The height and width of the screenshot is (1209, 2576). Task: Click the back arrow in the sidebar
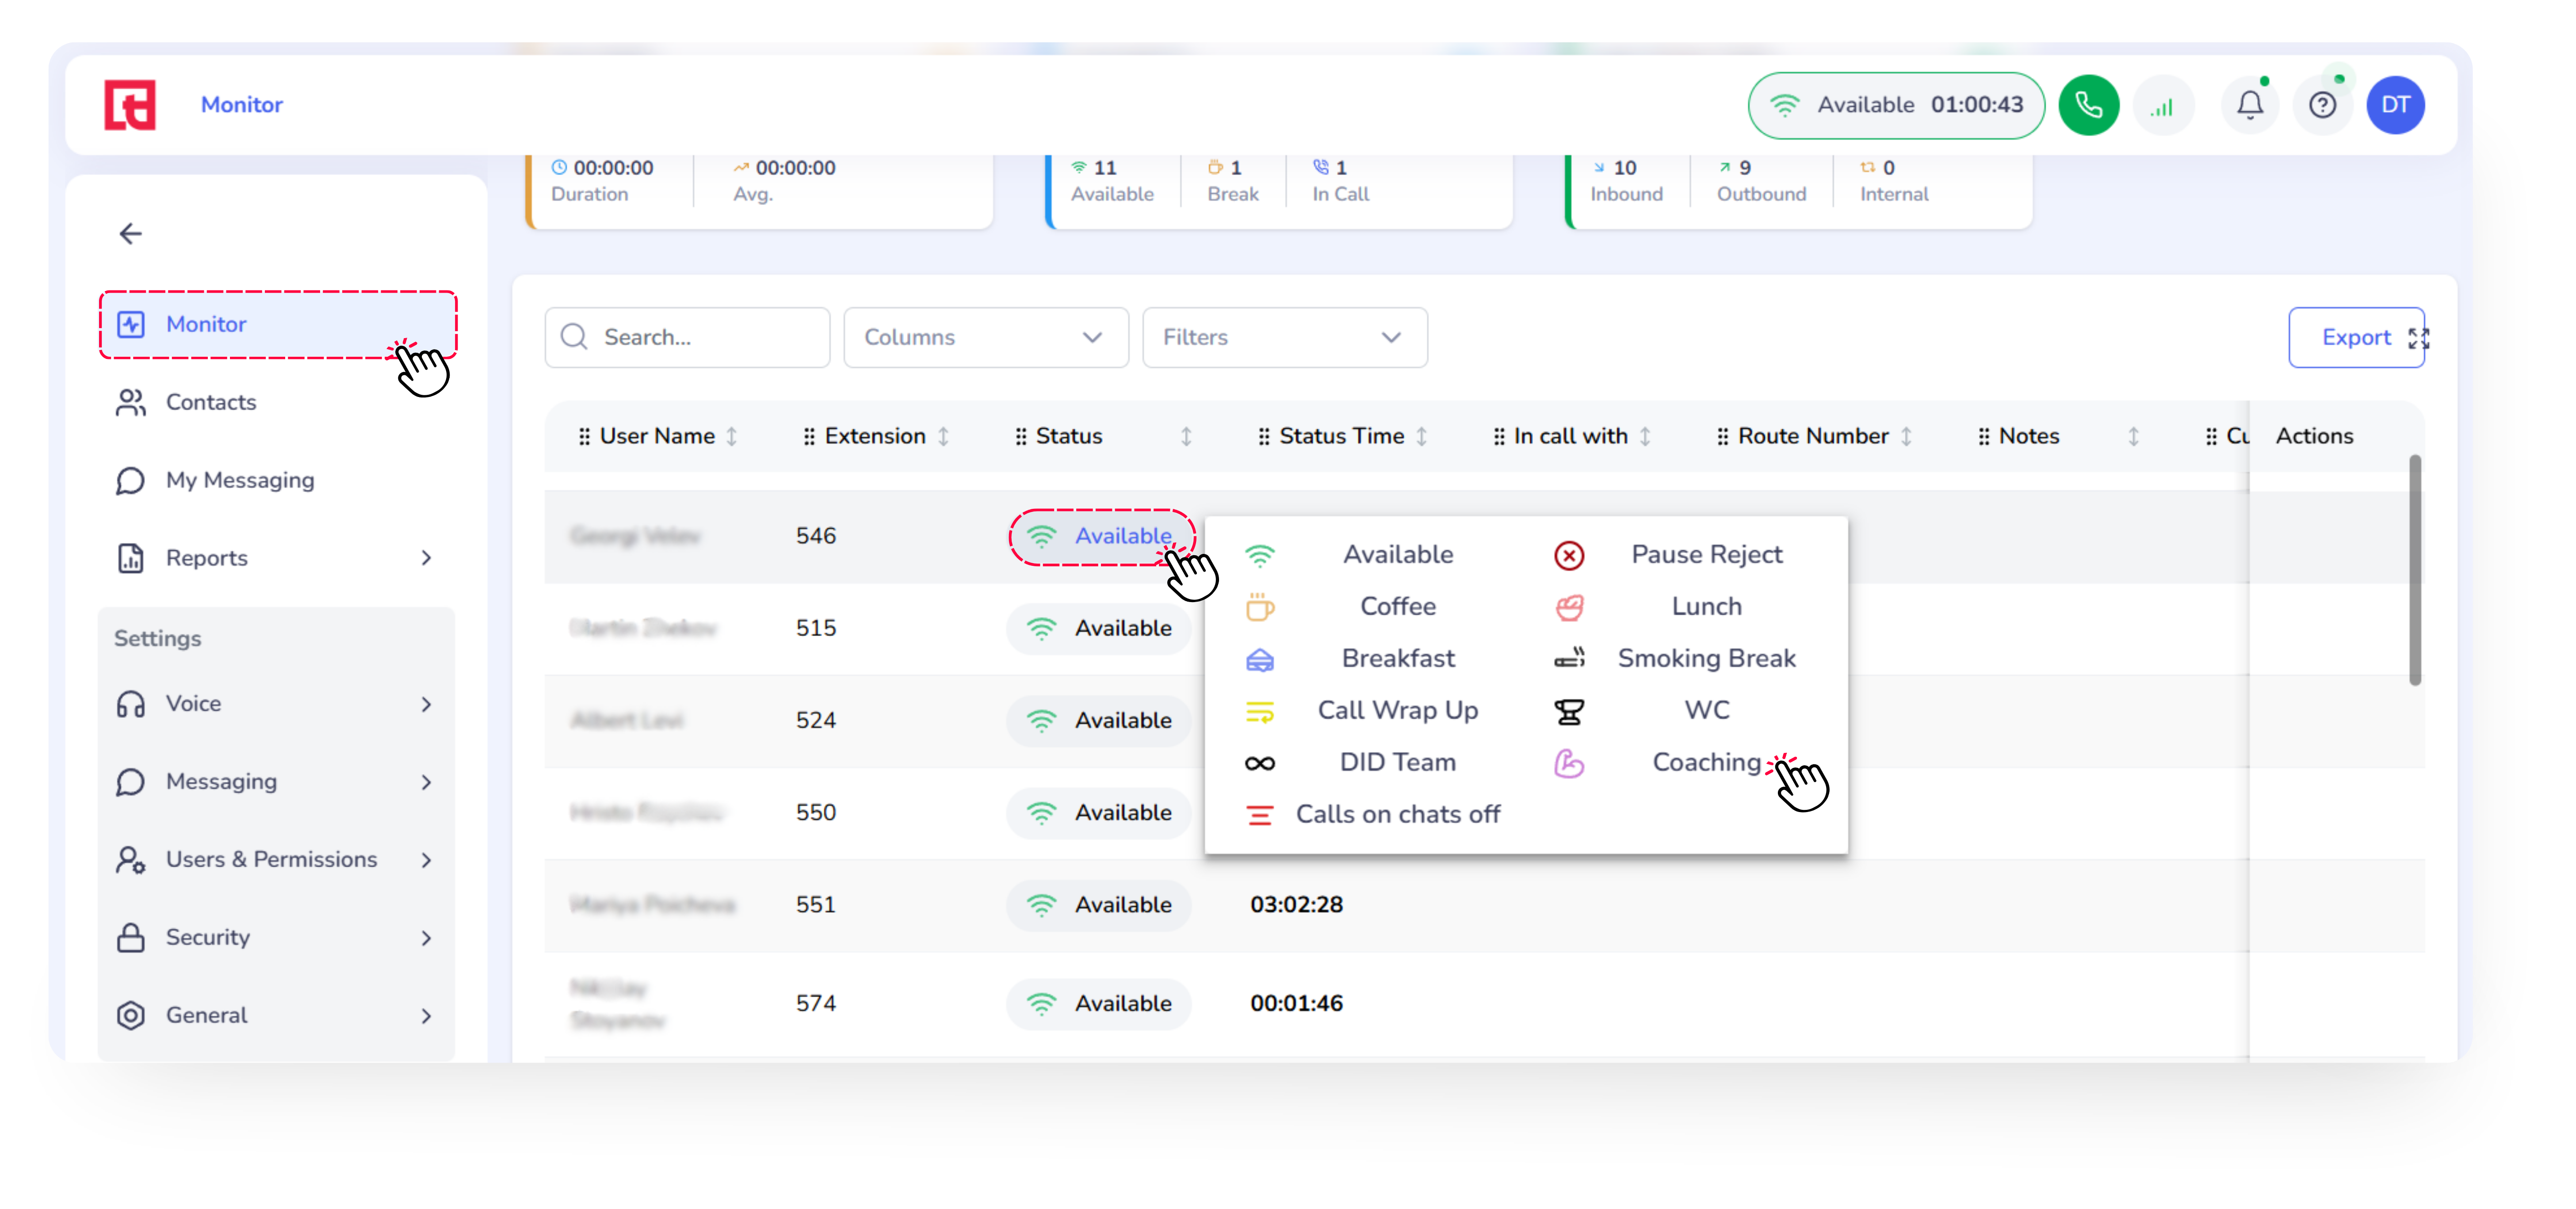[131, 234]
